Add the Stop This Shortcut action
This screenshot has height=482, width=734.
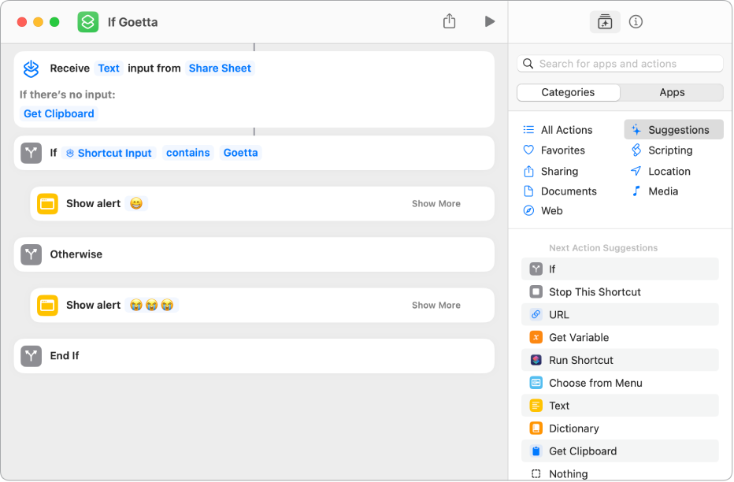(x=595, y=292)
